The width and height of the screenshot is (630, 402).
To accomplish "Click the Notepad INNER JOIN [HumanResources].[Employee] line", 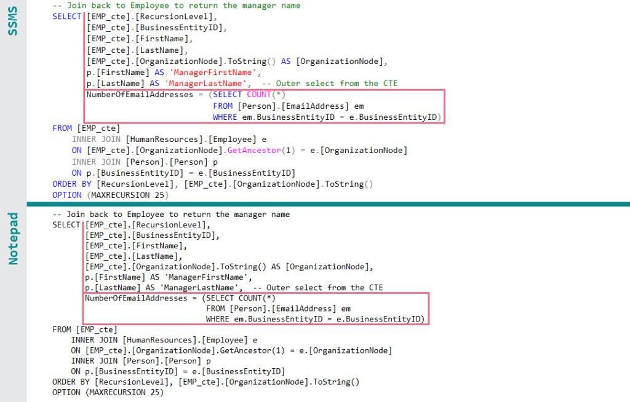I will pos(164,340).
